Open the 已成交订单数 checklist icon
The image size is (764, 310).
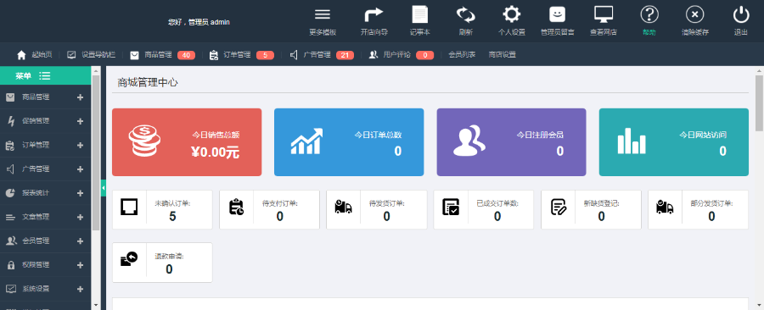[451, 207]
